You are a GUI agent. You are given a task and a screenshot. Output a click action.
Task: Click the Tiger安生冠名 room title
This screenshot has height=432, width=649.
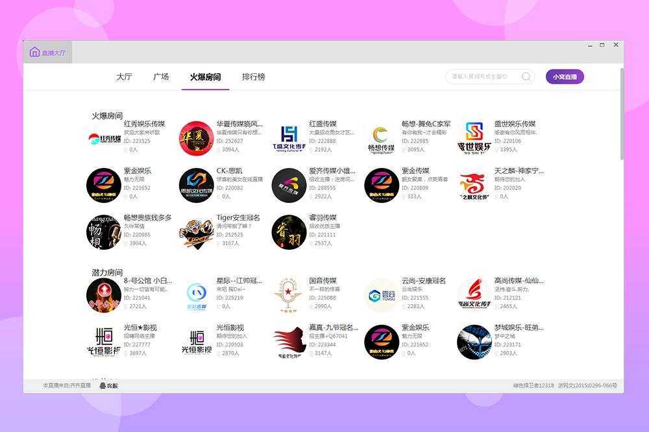point(238,217)
